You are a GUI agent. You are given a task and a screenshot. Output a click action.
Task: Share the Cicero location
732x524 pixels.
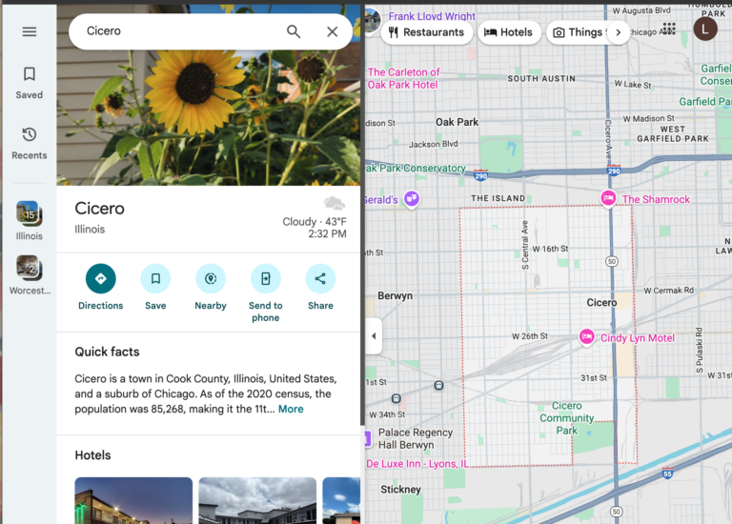click(x=320, y=279)
